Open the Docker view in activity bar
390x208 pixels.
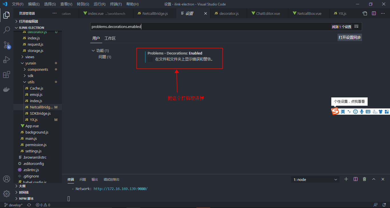(7, 89)
